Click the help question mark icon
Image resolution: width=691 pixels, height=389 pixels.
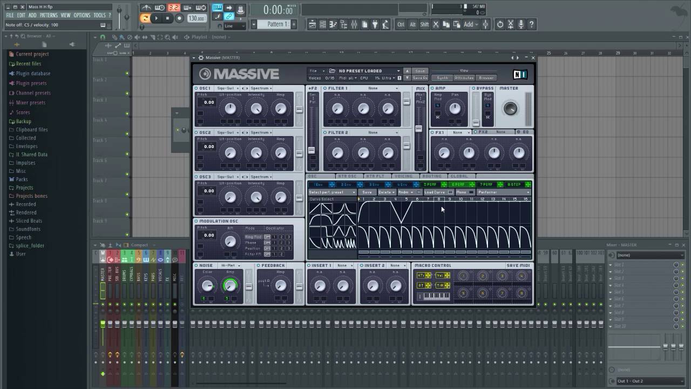[532, 24]
